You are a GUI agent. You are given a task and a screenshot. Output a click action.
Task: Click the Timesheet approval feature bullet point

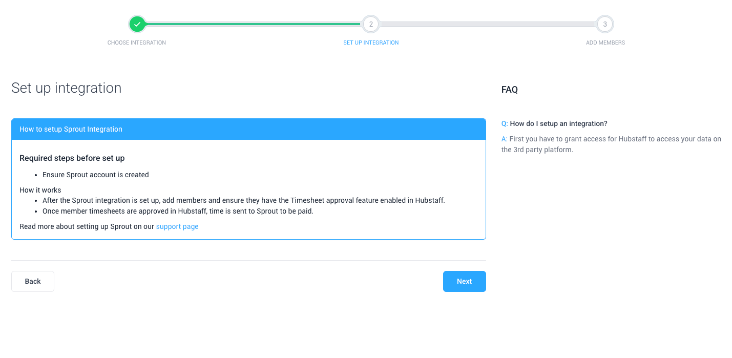pyautogui.click(x=244, y=200)
